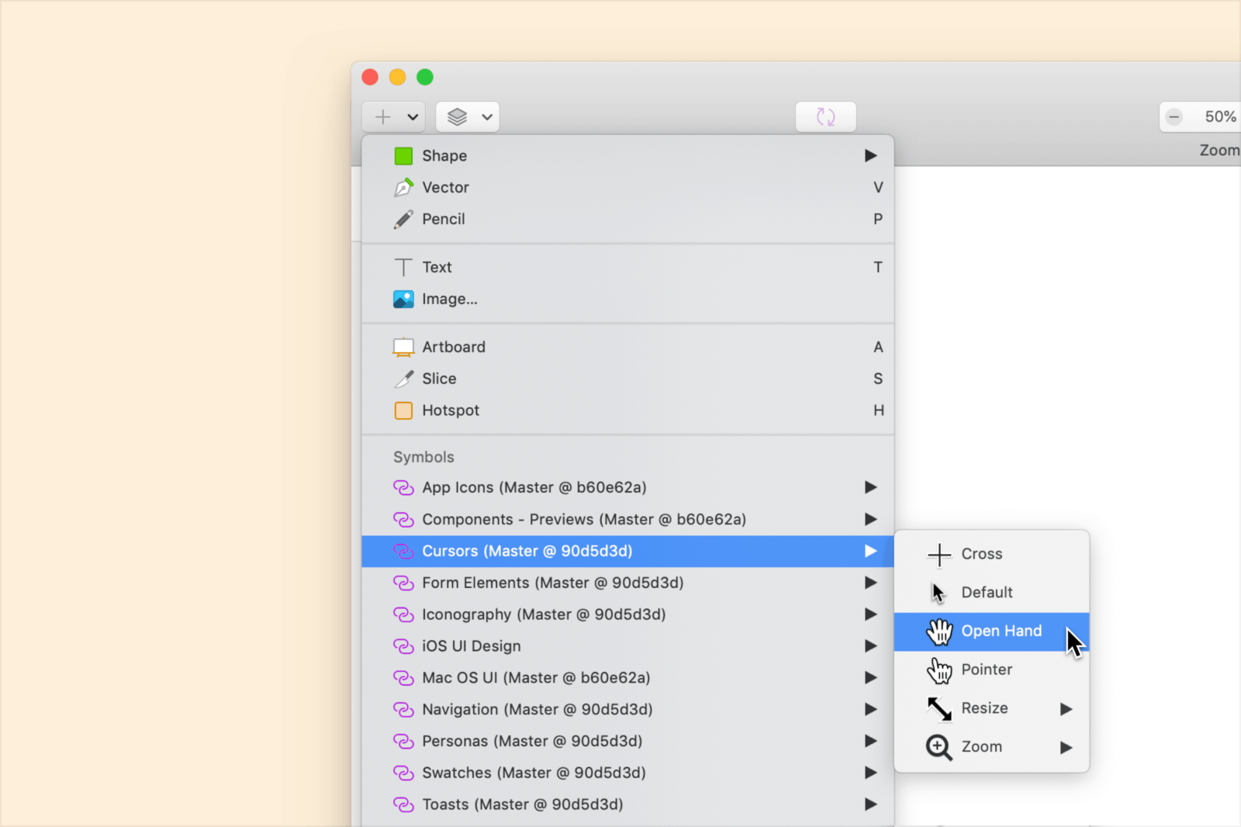Choose the Image... menu item

628,299
